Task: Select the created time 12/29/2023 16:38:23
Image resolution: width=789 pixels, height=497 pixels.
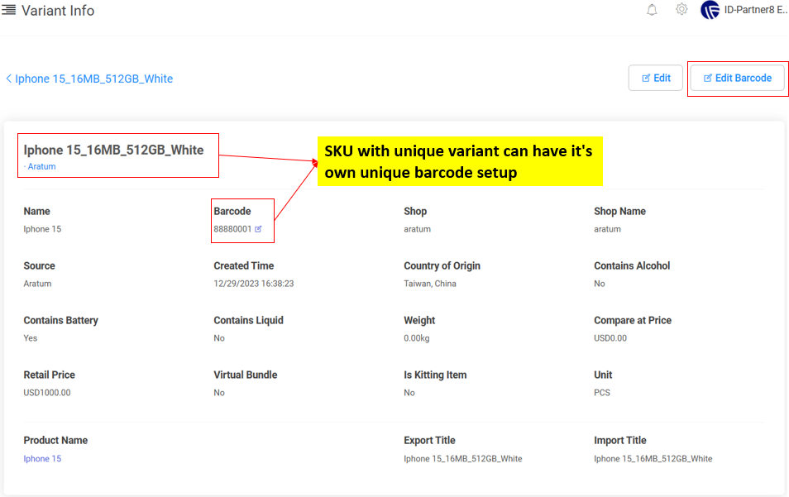Action: click(254, 284)
